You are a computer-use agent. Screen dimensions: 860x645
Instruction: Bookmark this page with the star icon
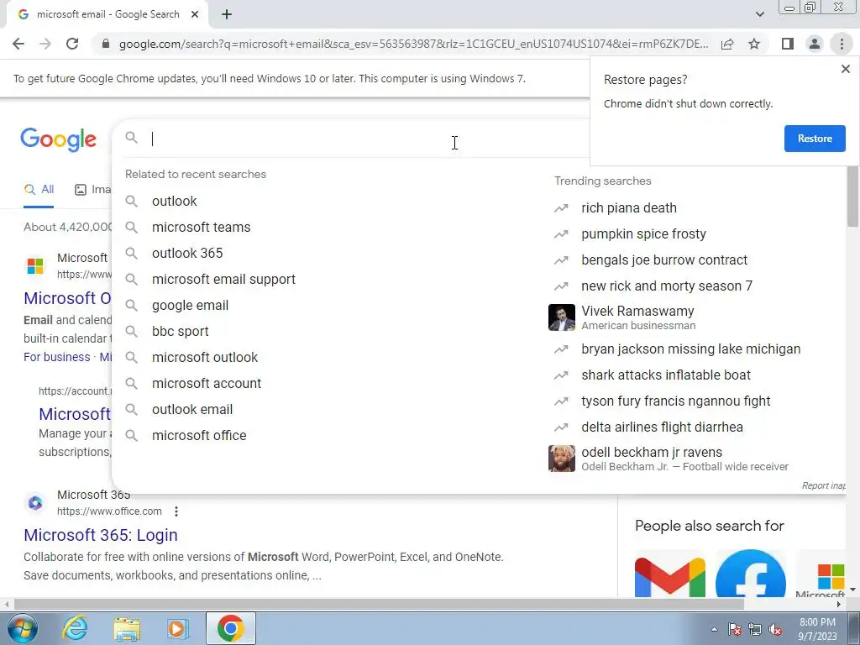[754, 44]
